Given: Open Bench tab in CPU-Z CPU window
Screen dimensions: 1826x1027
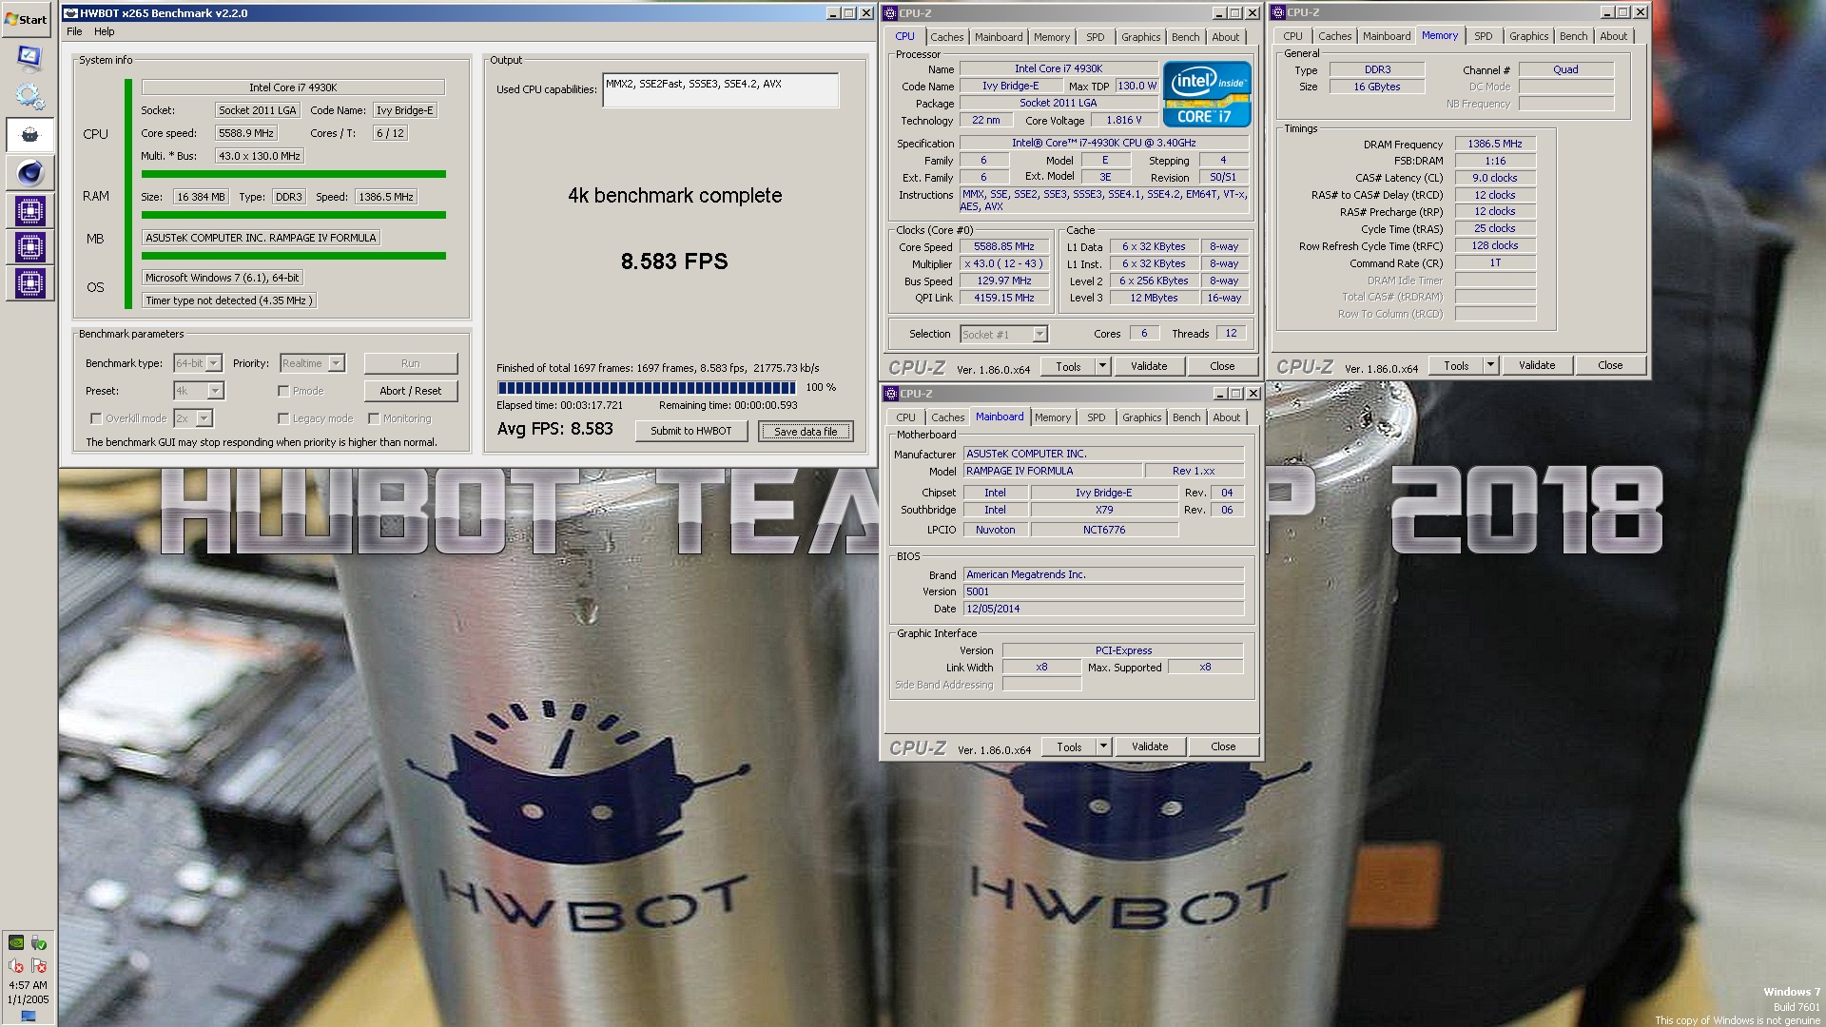Looking at the screenshot, I should [1185, 37].
